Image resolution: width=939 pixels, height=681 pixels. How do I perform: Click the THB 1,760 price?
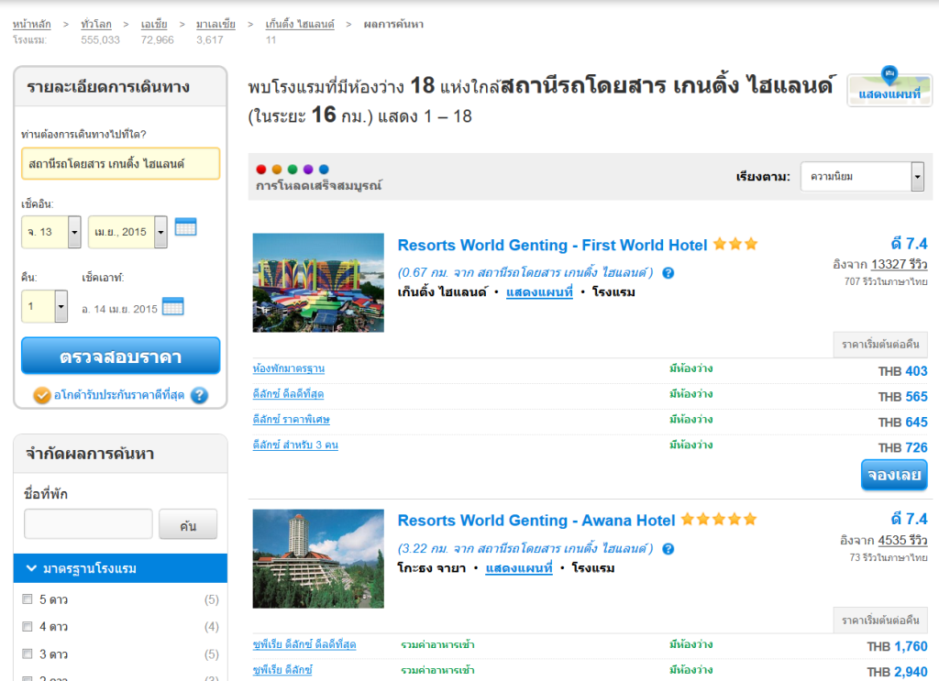point(897,647)
